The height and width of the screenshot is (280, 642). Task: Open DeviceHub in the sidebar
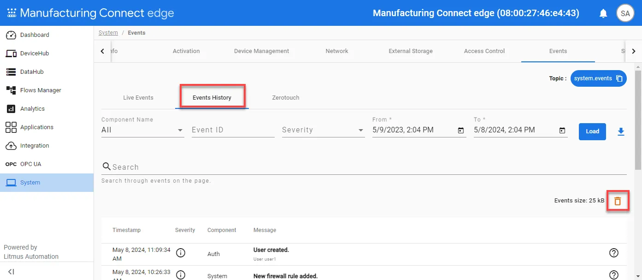point(47,54)
